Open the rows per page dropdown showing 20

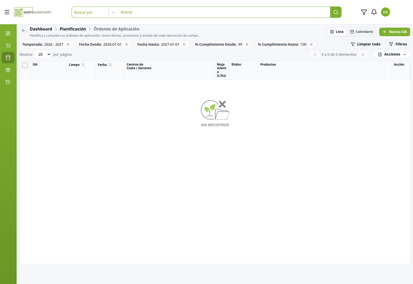point(43,54)
